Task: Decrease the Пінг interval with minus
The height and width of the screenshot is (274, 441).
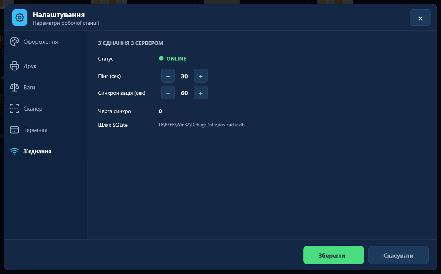Action: click(x=168, y=76)
